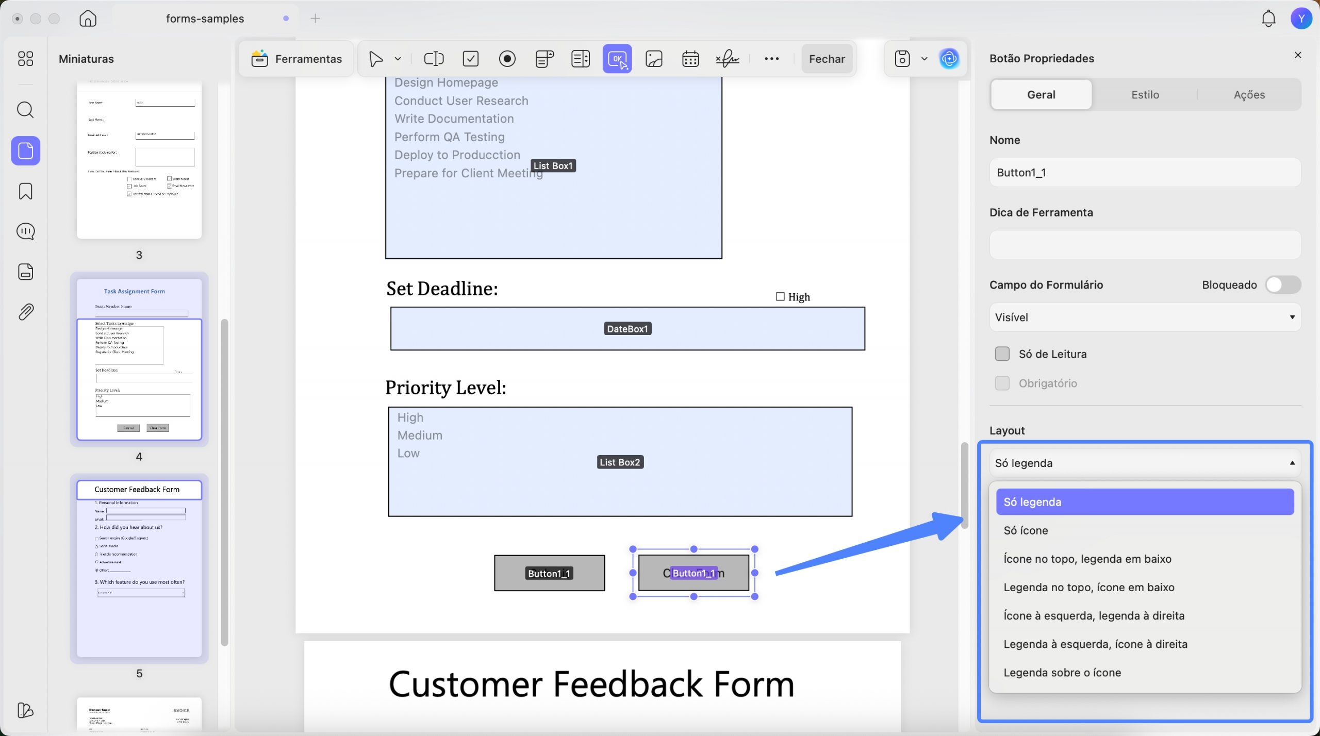Open the Visível visibility dropdown

(x=1145, y=317)
